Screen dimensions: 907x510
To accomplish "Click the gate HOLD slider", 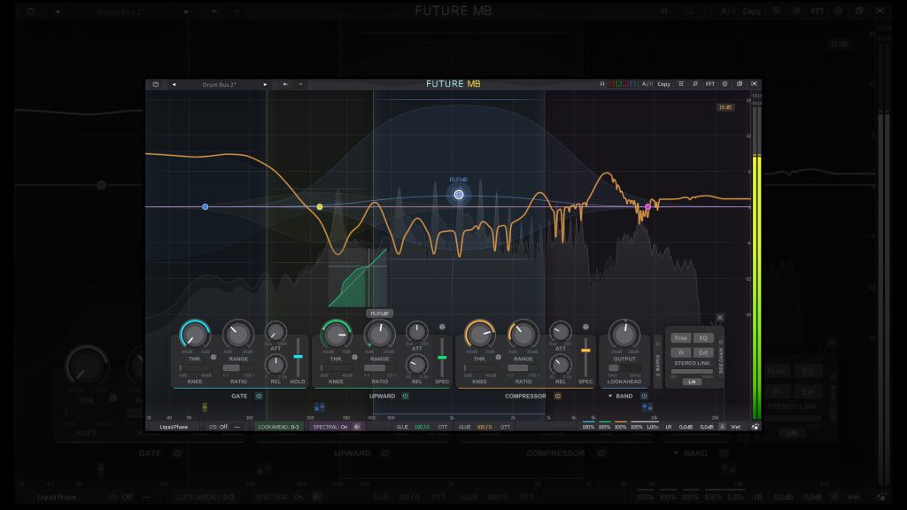I will click(298, 357).
